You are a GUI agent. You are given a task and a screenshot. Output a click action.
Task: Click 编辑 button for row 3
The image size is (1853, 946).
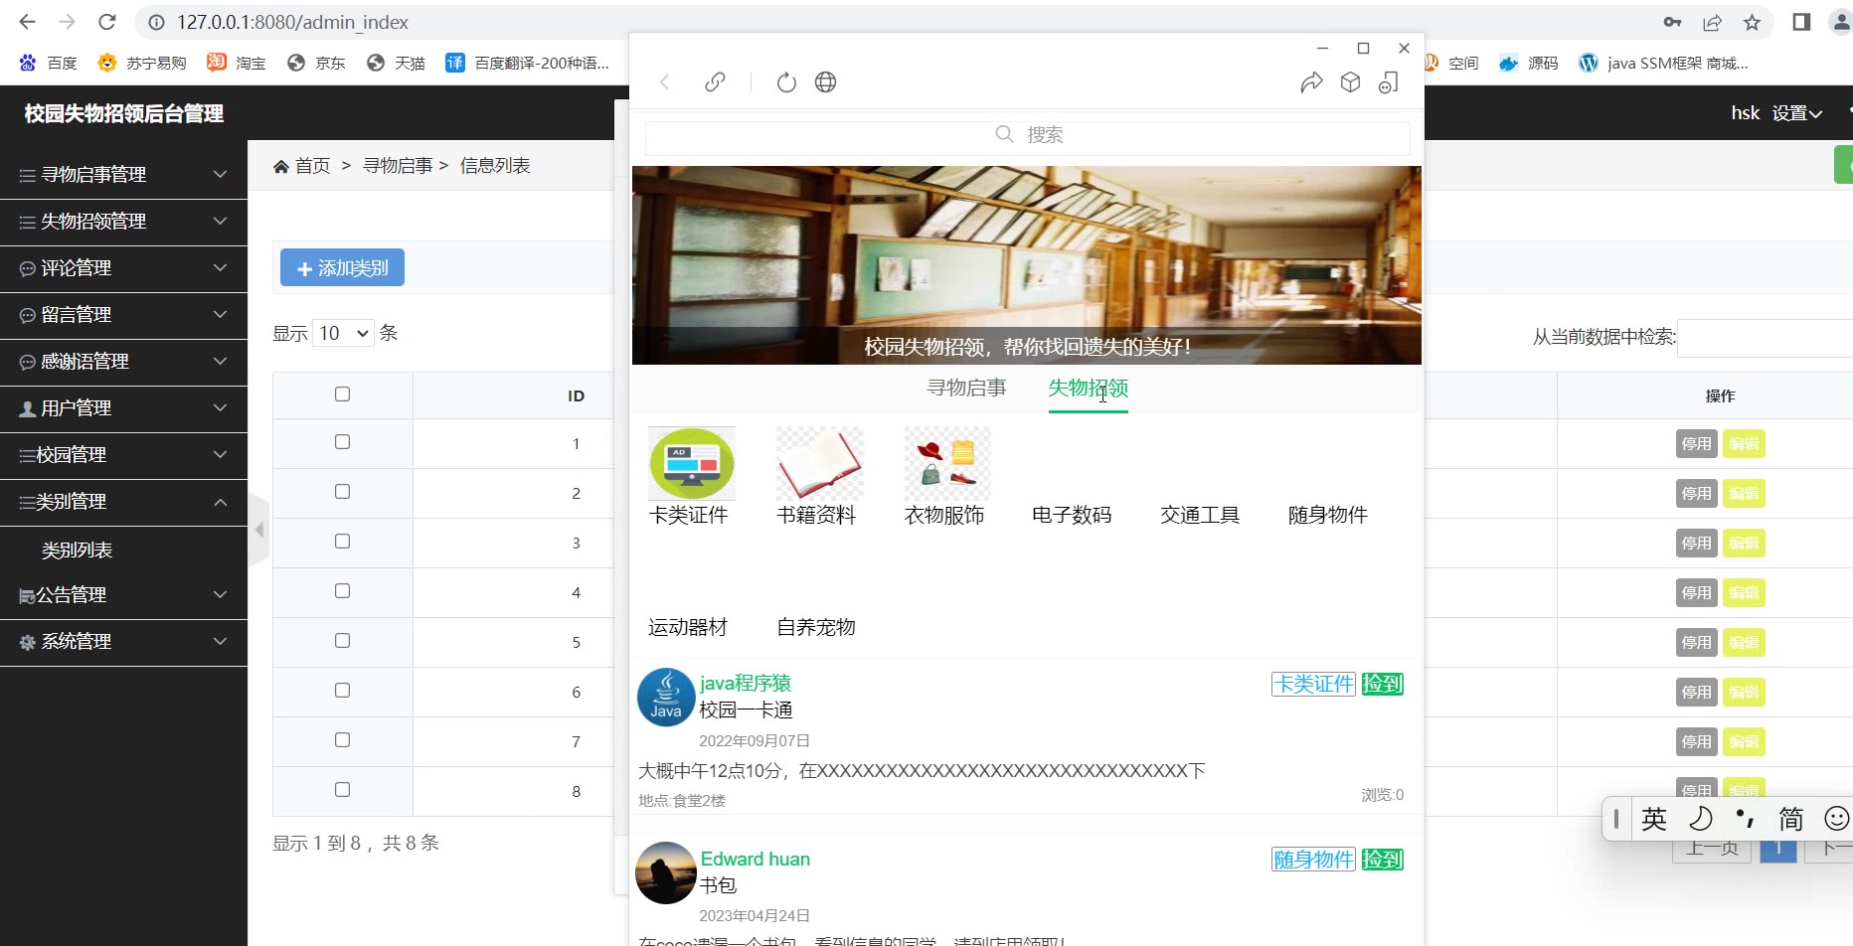(1744, 544)
